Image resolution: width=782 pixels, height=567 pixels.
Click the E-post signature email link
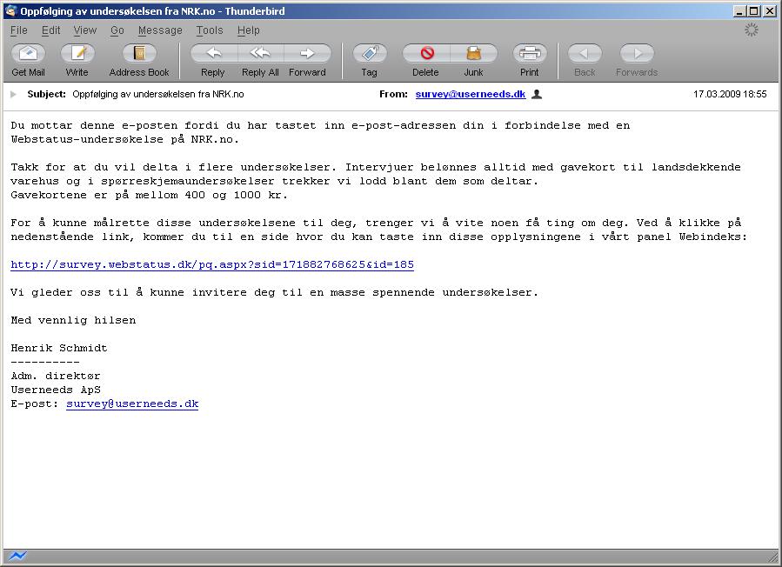(x=132, y=404)
